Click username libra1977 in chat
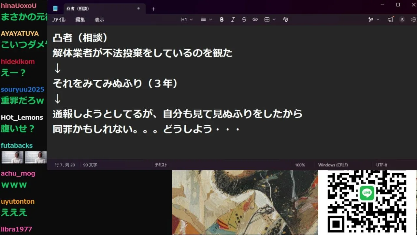417x235 pixels. click(16, 229)
